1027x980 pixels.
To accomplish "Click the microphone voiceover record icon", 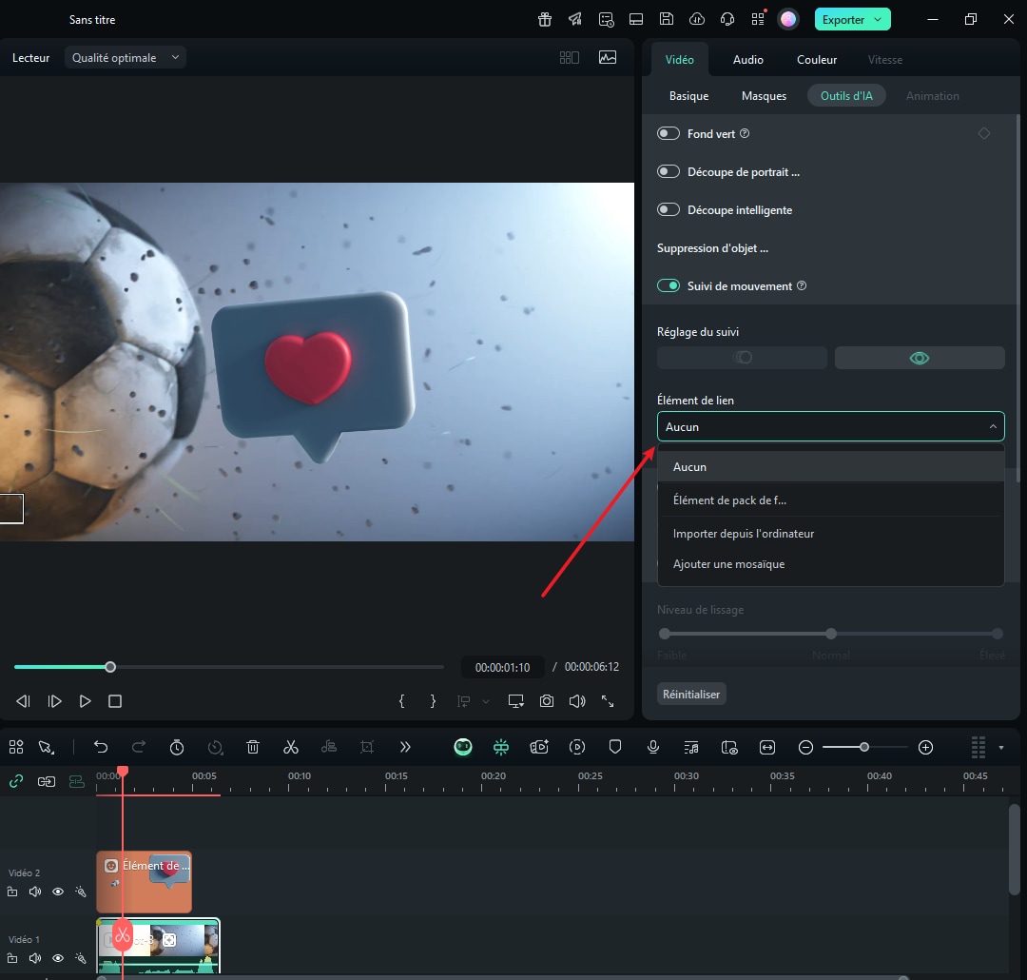I will click(x=653, y=747).
